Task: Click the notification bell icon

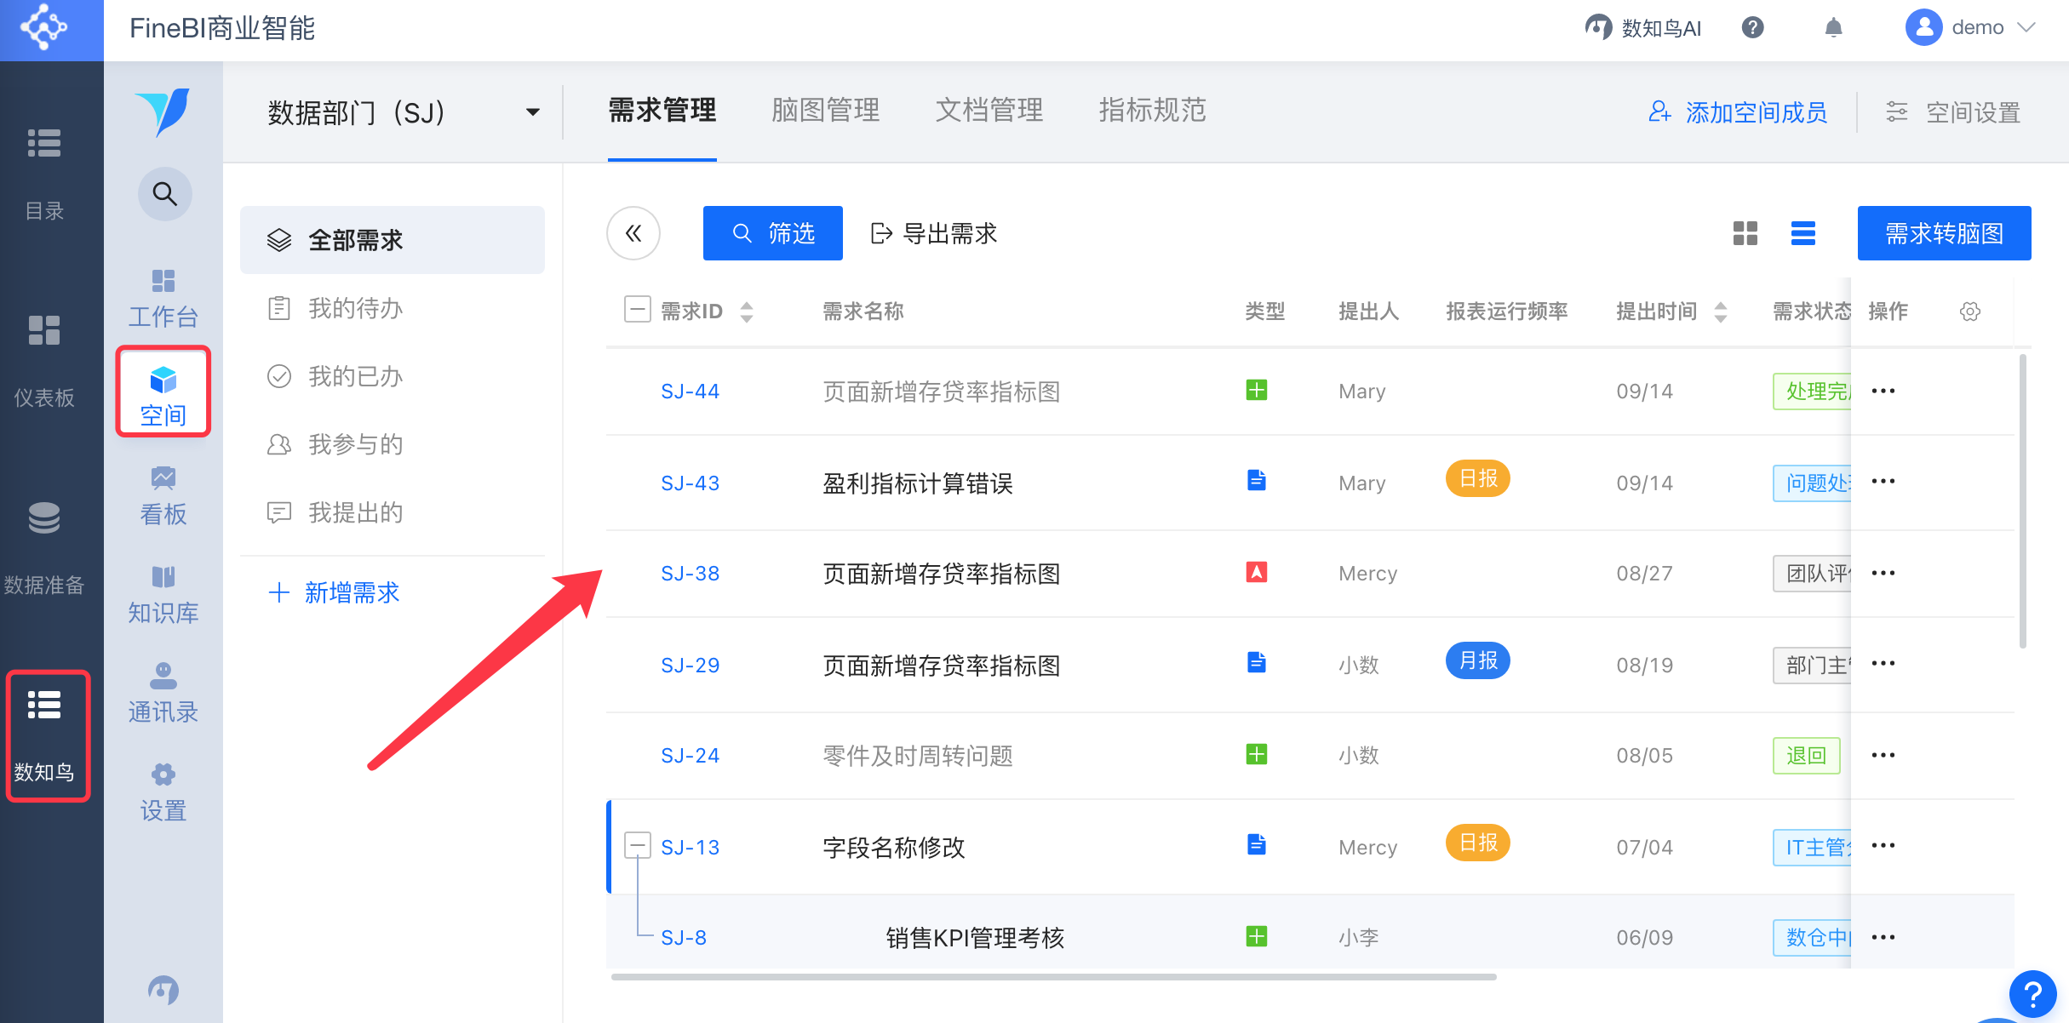Action: (1833, 28)
